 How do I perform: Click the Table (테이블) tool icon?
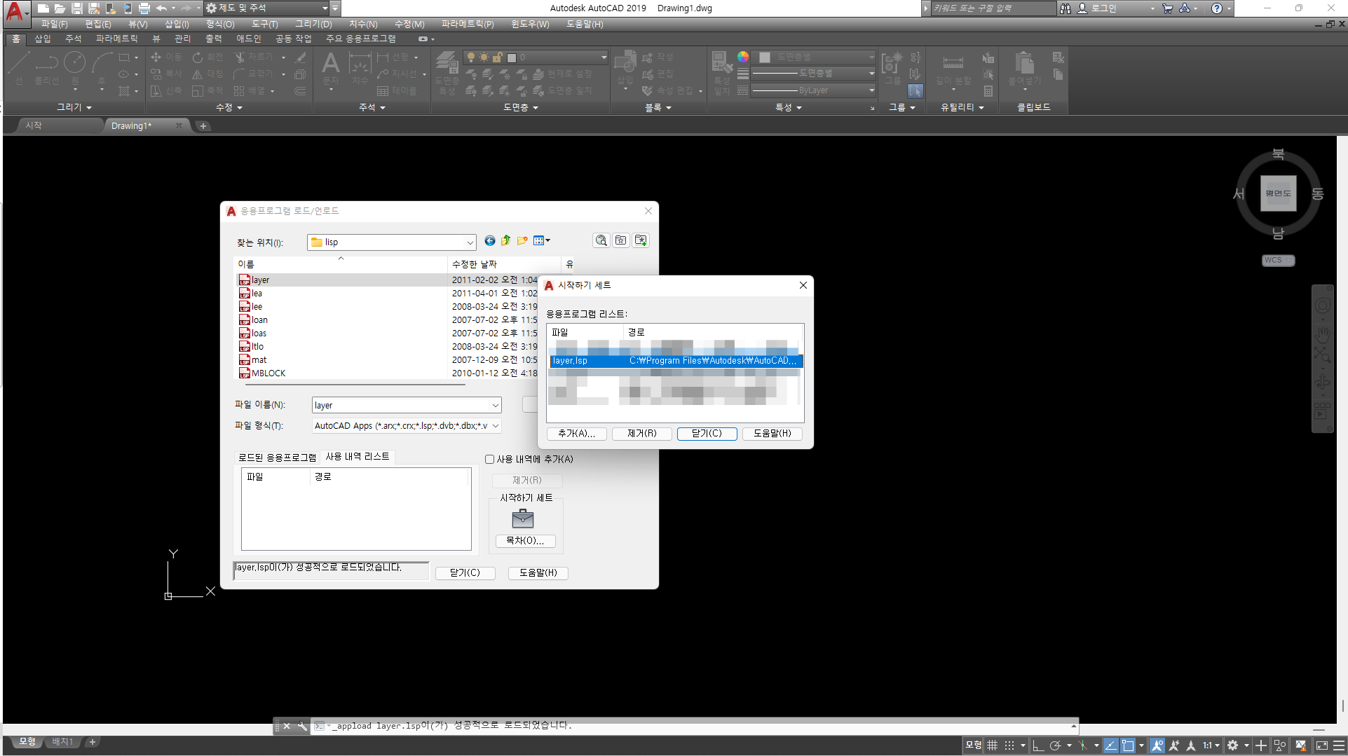[x=397, y=90]
